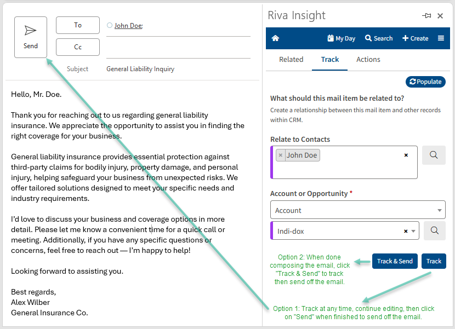Go to Riva Insight home icon
455x329 pixels.
click(x=275, y=38)
